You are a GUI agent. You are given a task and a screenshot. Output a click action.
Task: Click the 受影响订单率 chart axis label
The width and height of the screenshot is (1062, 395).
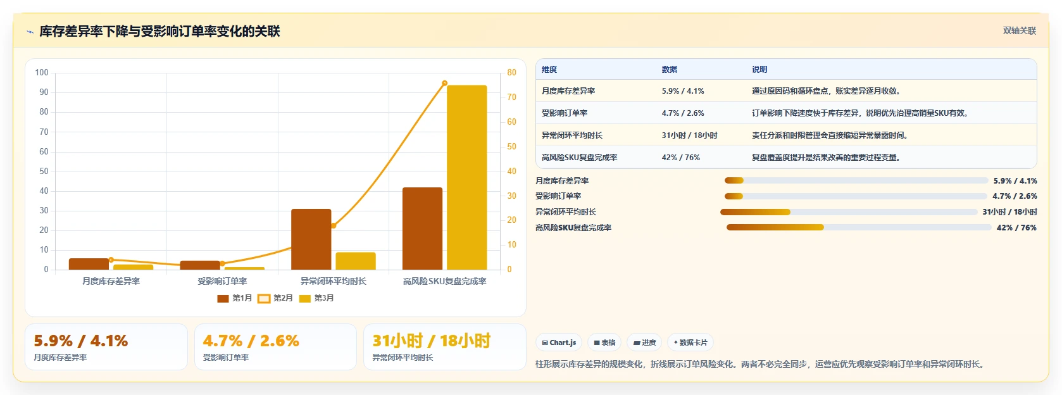pos(222,281)
